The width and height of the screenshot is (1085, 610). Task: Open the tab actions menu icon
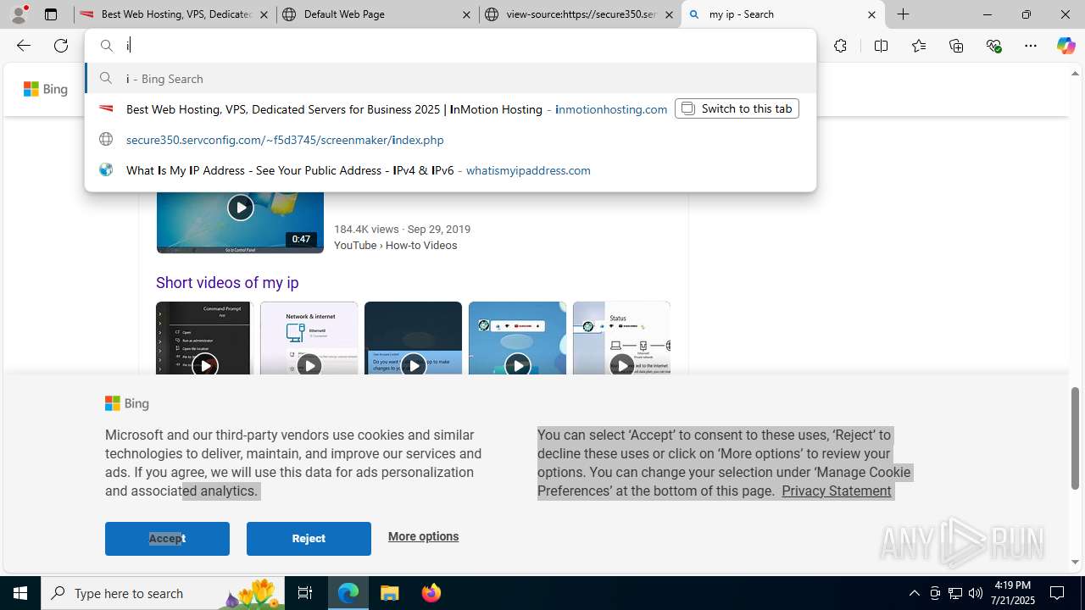51,14
